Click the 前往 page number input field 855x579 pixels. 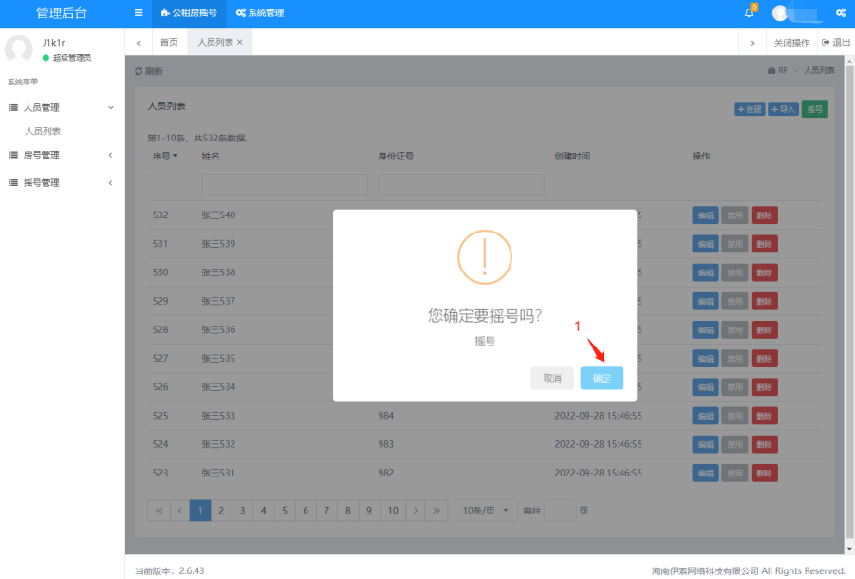click(559, 511)
